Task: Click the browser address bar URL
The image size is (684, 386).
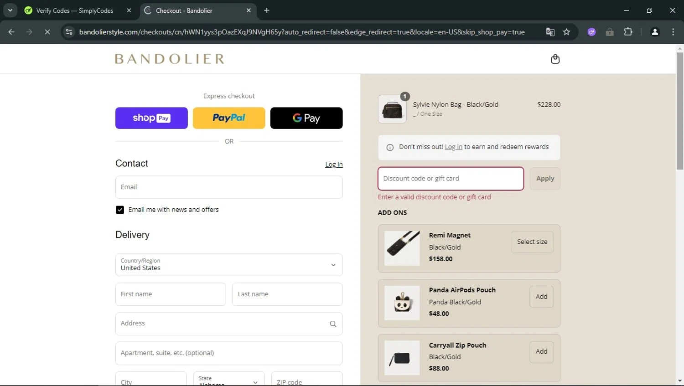Action: pos(302,32)
